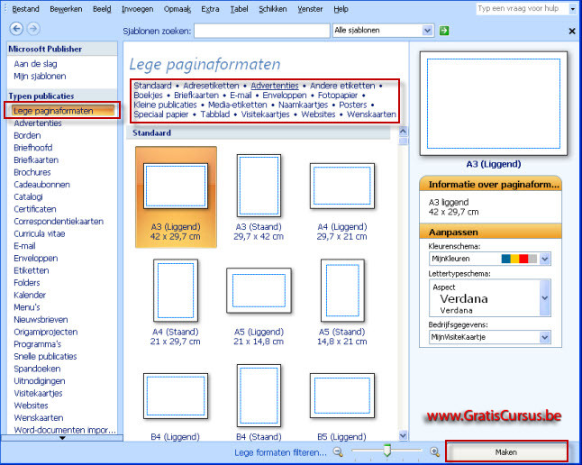The image size is (582, 465).
Task: Click the Sjablonen zoeken input field
Action: pyautogui.click(x=261, y=31)
